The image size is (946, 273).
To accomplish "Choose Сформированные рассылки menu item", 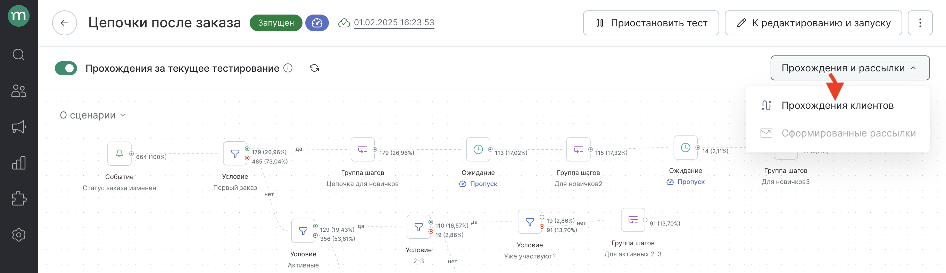I will coord(837,133).
